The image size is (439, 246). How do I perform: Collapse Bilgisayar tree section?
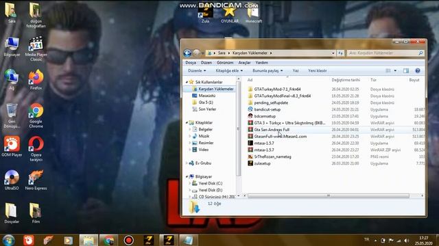(187, 176)
